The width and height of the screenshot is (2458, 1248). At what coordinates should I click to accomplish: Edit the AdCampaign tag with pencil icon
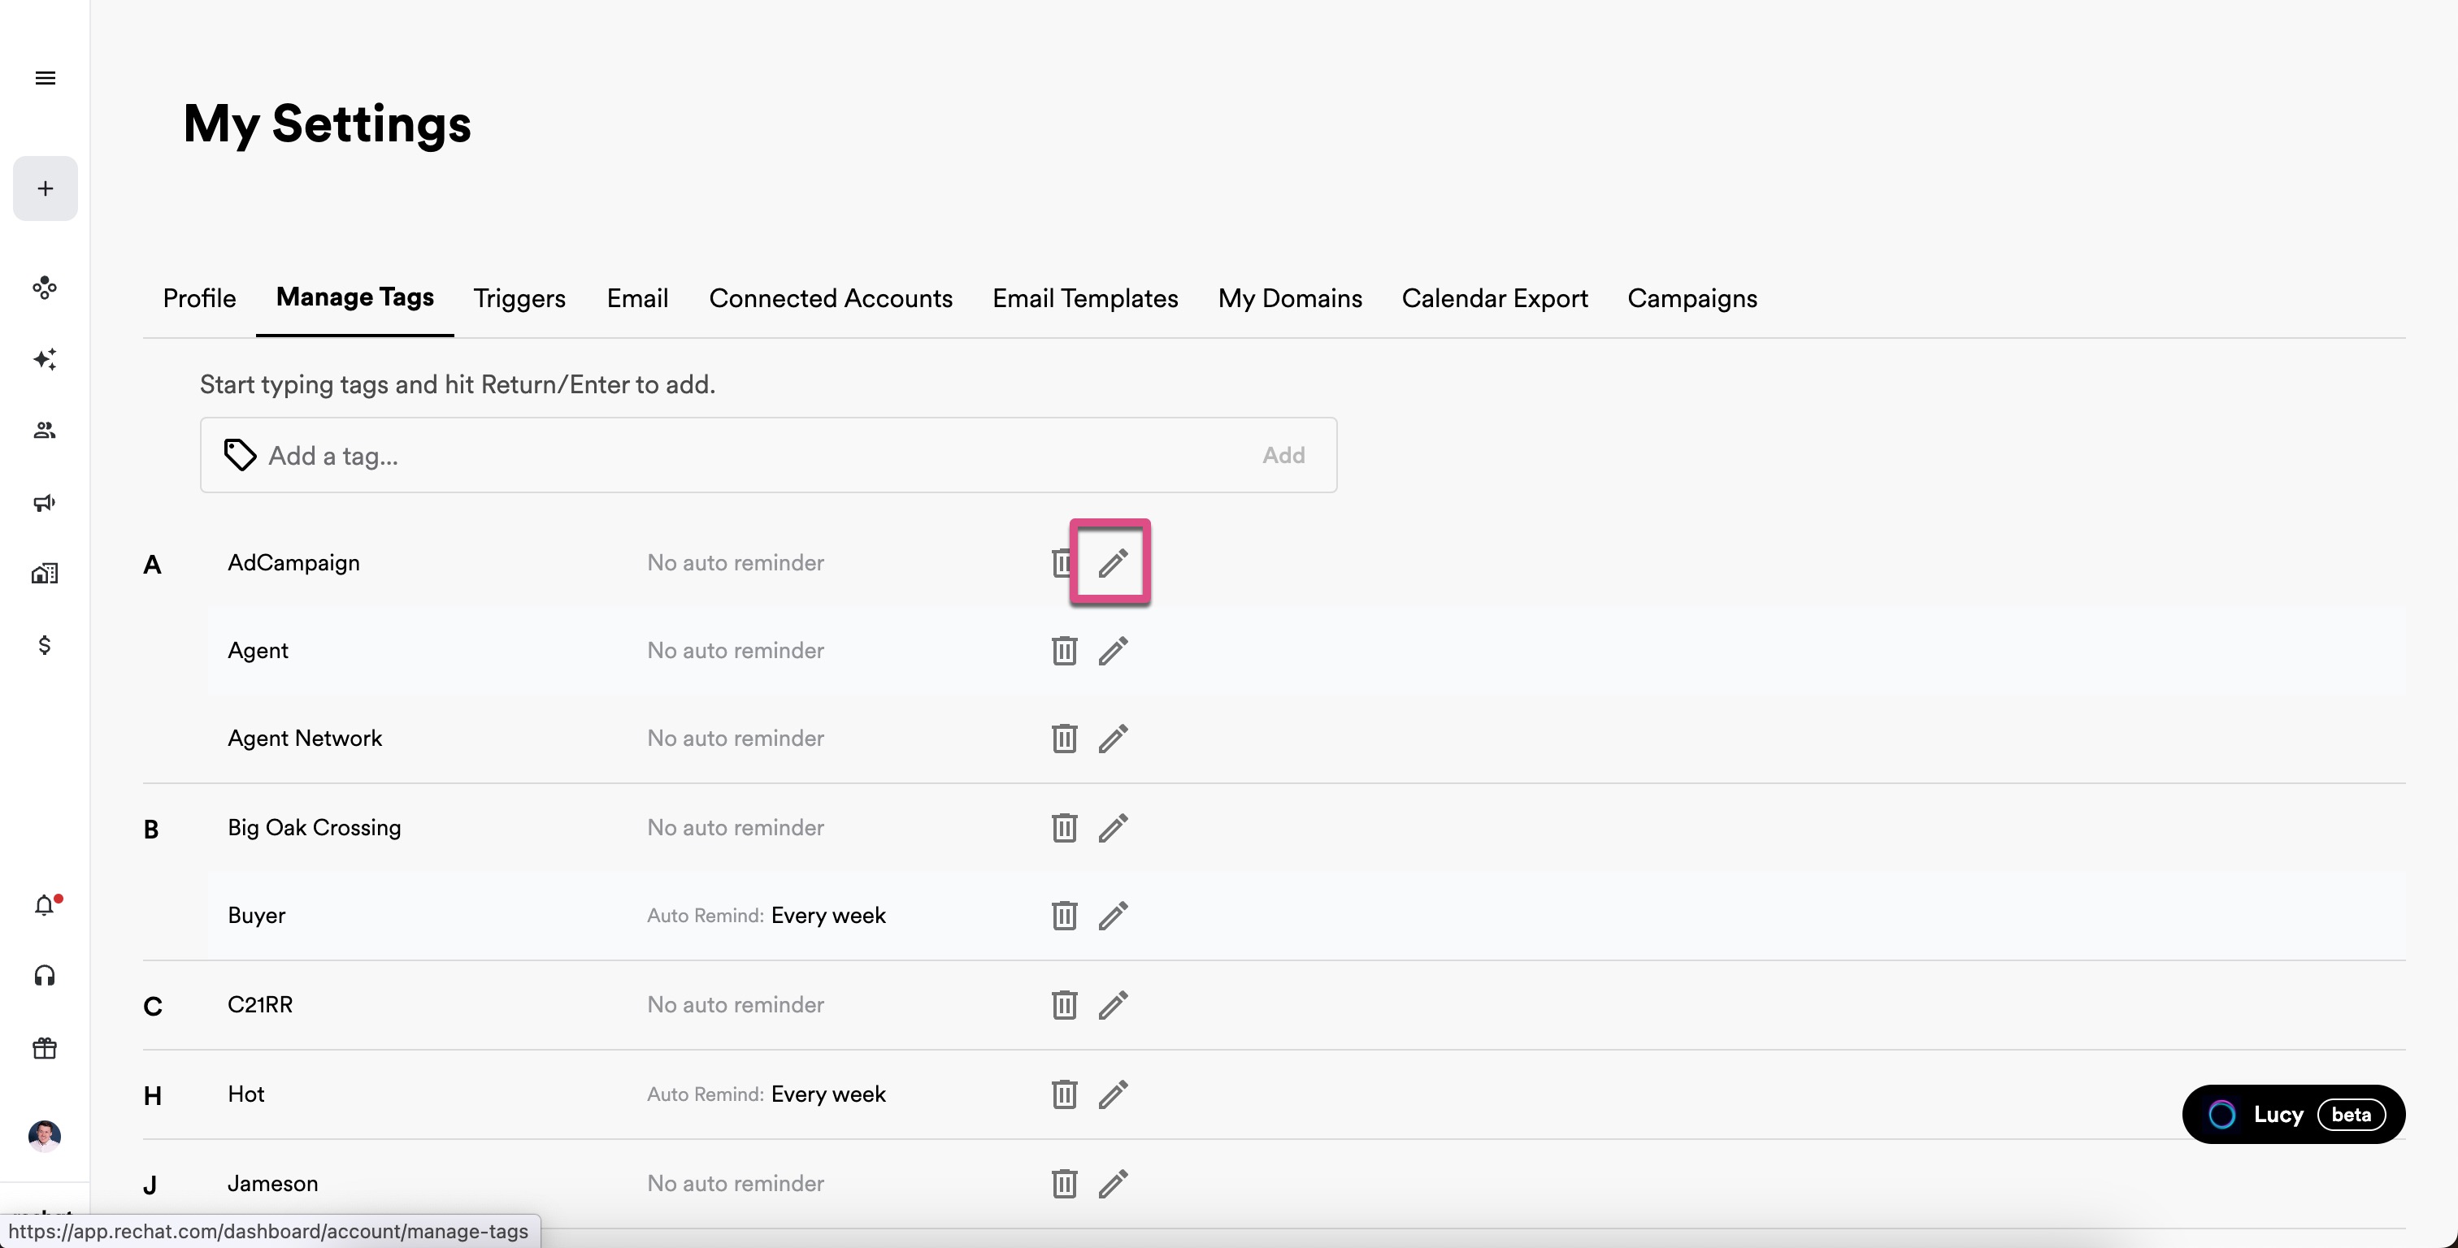point(1113,563)
